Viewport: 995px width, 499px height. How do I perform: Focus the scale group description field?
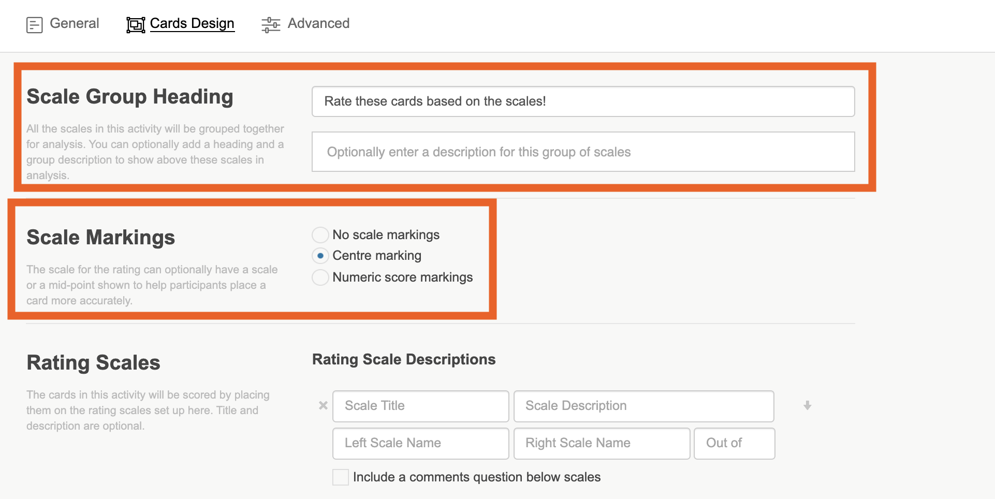point(583,152)
